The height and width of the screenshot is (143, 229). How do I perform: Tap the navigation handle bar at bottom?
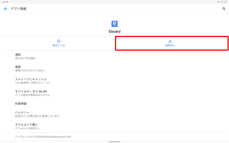pyautogui.click(x=114, y=142)
